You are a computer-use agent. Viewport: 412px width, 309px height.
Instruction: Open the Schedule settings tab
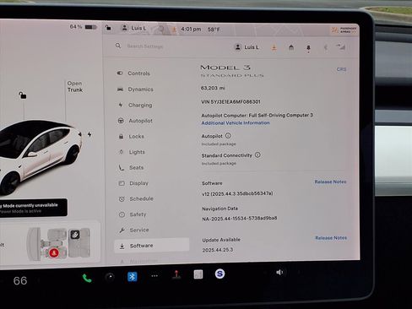click(136, 198)
